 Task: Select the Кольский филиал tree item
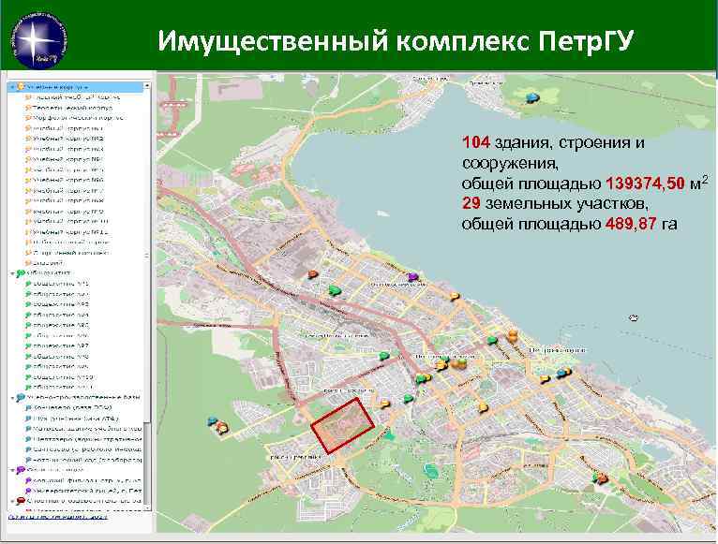tap(83, 480)
